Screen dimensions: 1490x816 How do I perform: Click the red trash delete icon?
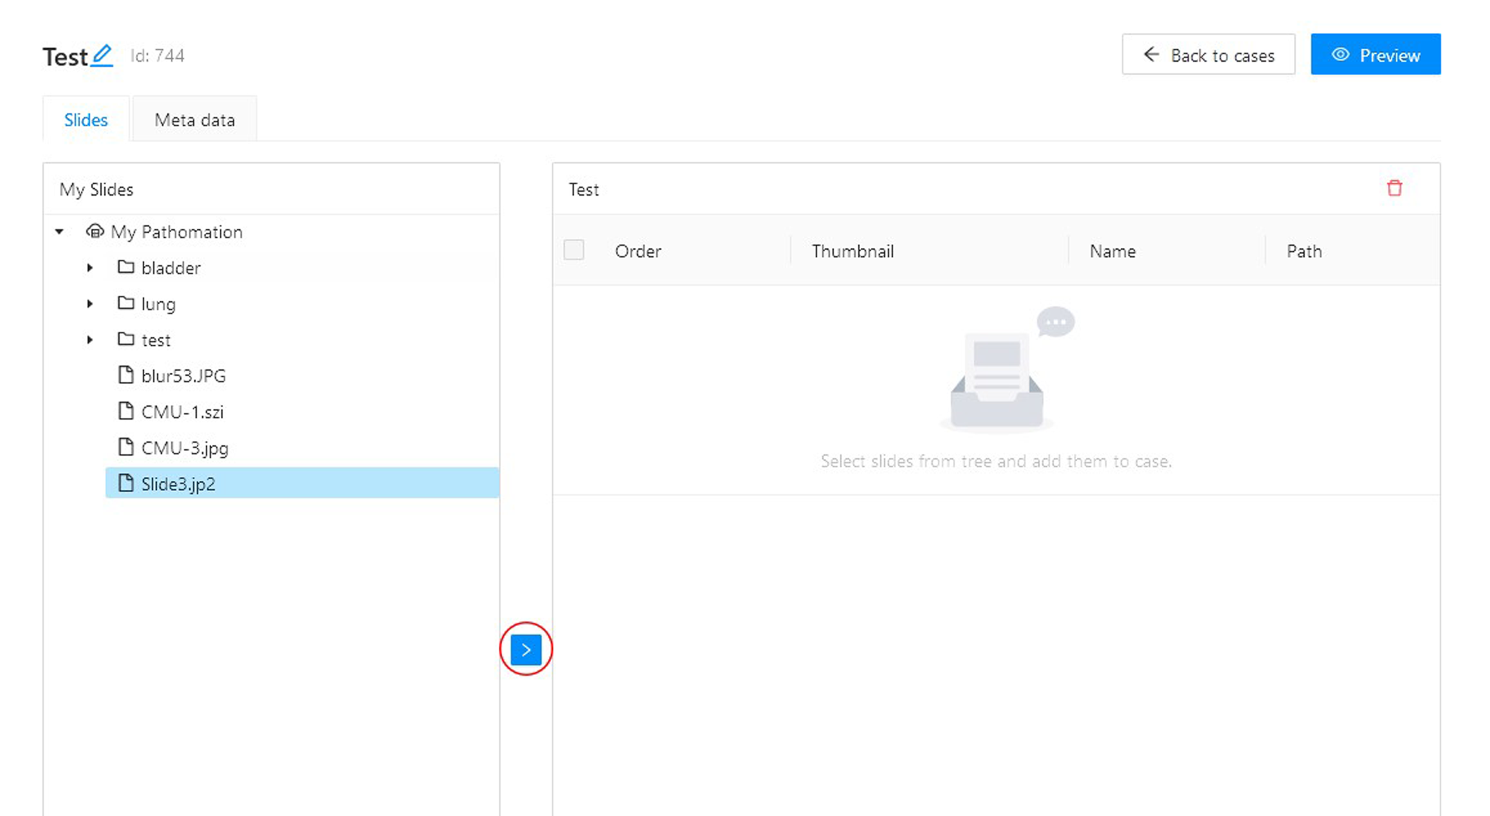click(1394, 189)
